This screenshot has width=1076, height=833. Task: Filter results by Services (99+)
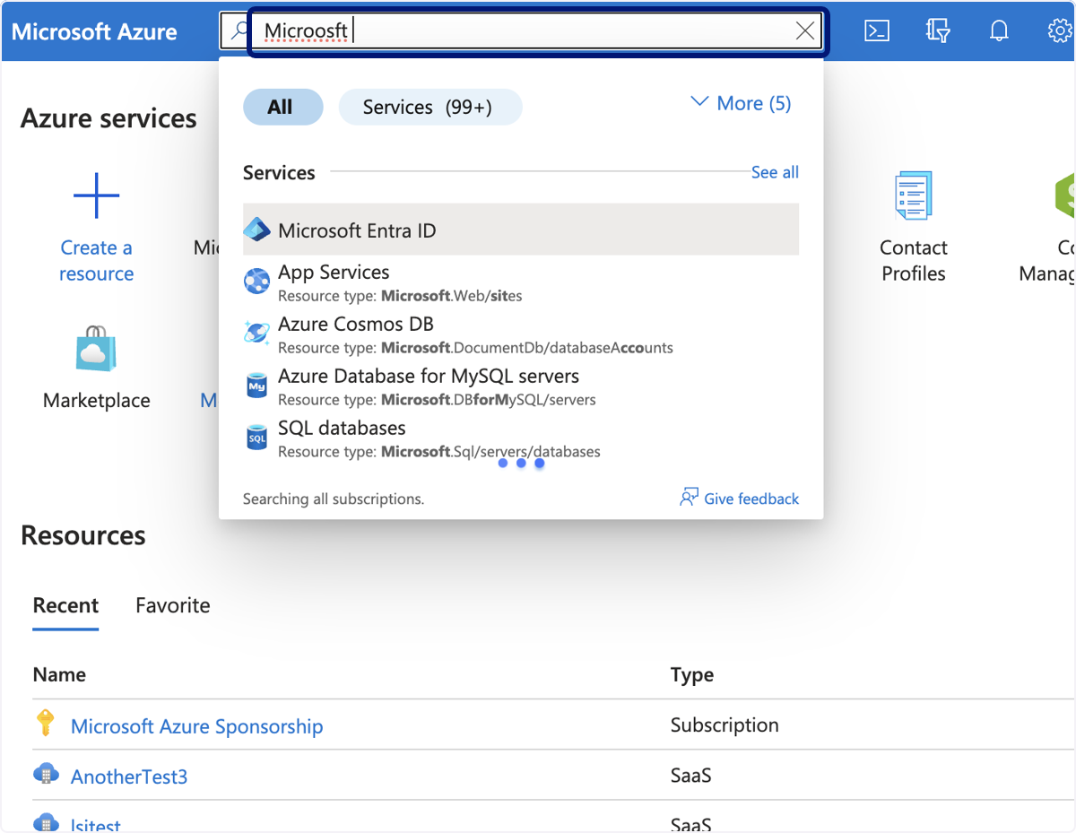click(430, 108)
